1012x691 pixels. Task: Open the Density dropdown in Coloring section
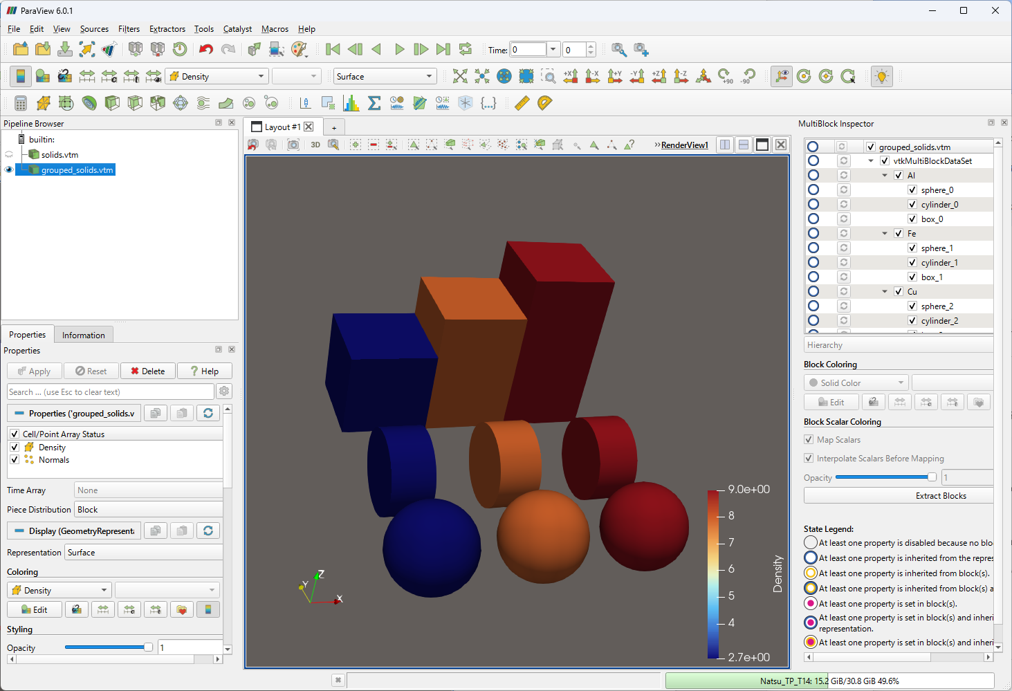(x=59, y=590)
